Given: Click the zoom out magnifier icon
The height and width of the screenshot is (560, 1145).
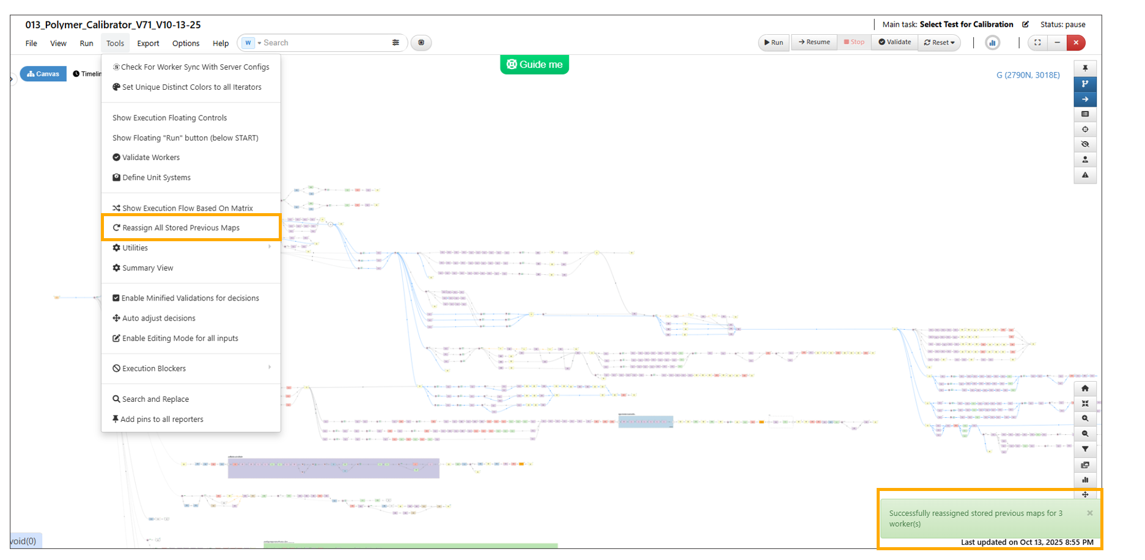Looking at the screenshot, I should [1084, 434].
